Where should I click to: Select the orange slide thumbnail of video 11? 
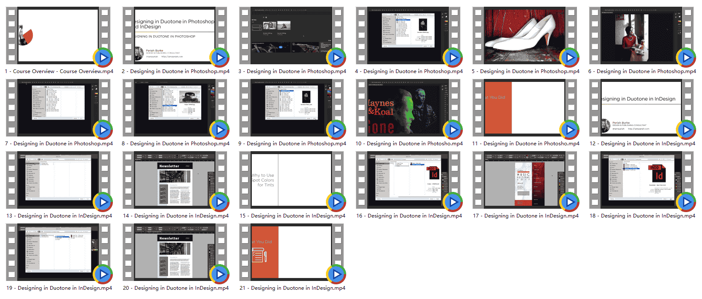click(x=525, y=108)
